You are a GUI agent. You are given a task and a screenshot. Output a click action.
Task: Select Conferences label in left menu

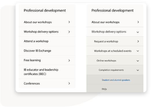pos(32,83)
